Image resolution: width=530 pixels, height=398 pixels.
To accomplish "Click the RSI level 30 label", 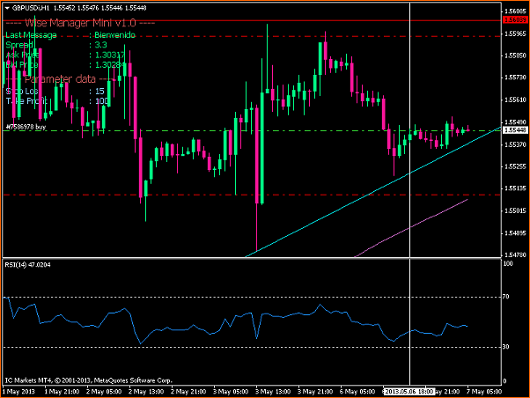I will tap(506, 347).
